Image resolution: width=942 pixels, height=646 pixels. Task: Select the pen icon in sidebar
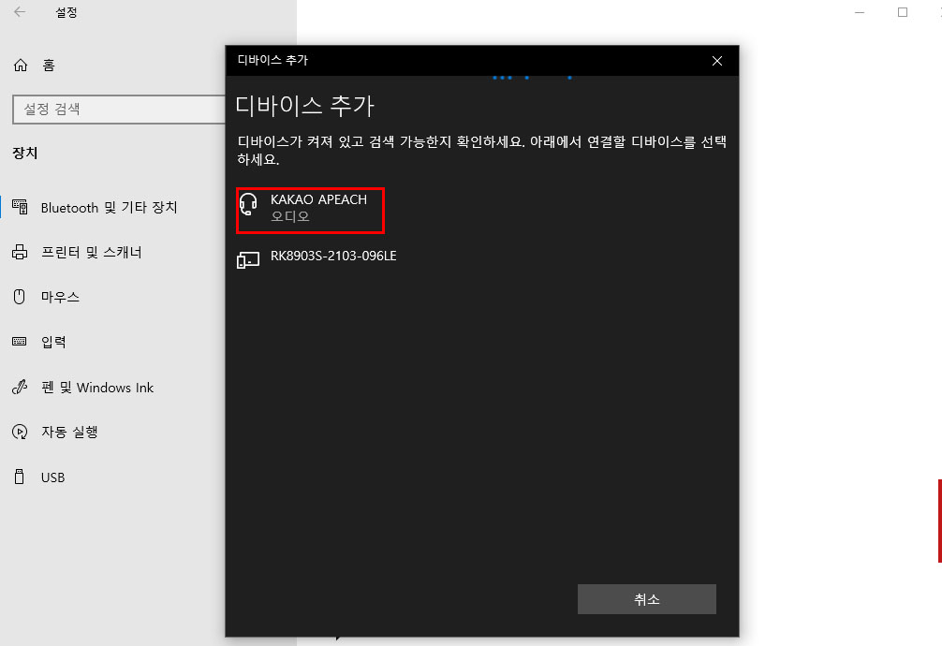coord(20,387)
